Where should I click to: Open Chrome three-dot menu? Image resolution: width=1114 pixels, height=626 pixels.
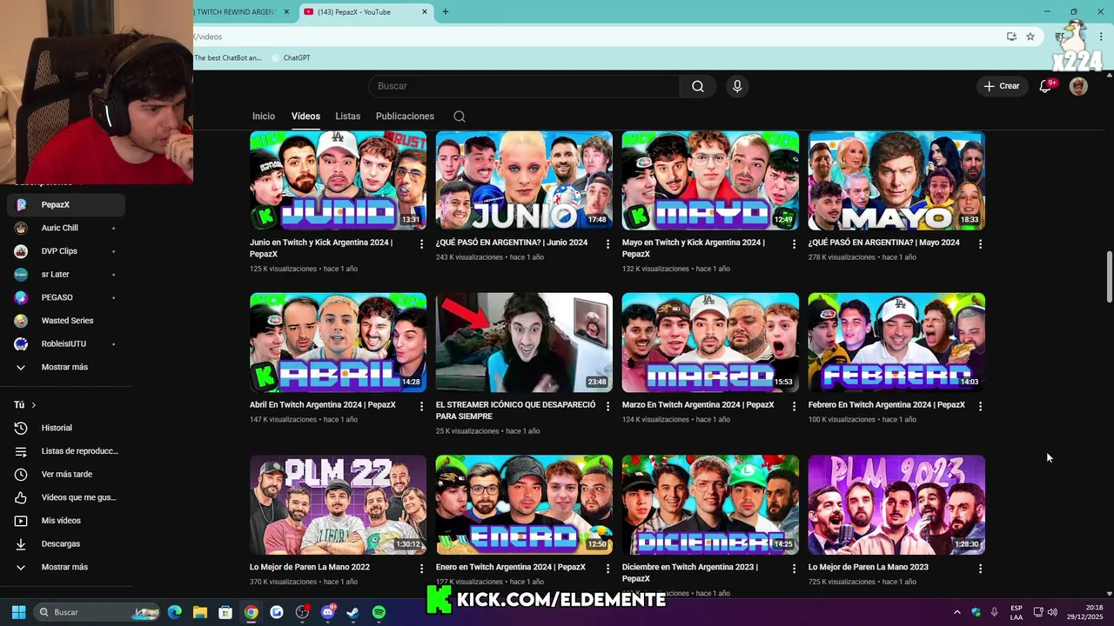(x=1101, y=37)
